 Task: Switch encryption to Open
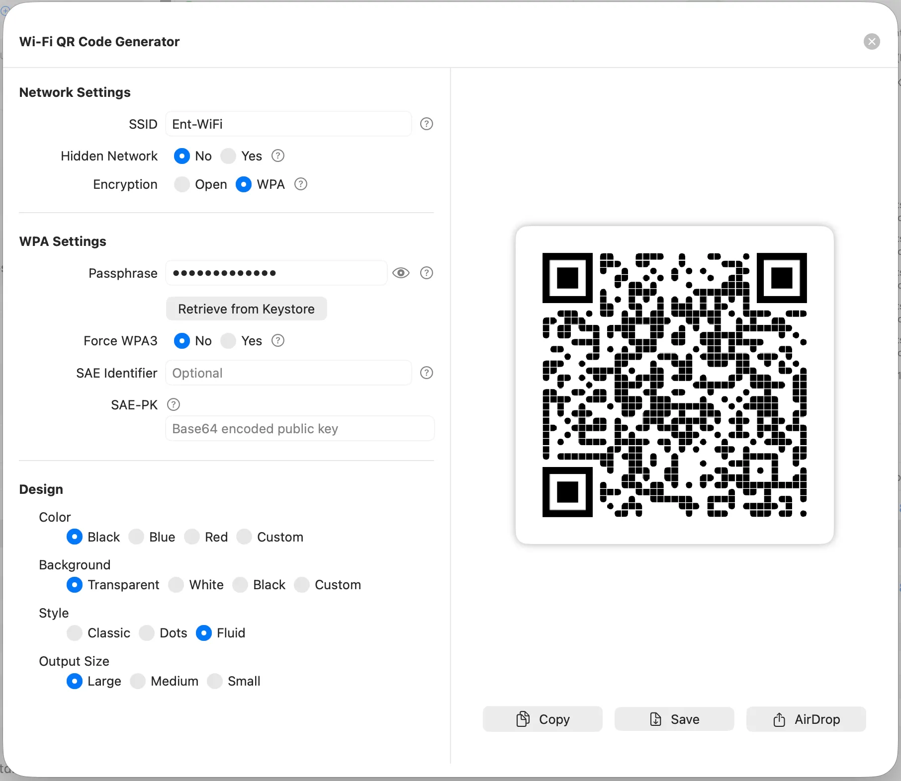[182, 184]
